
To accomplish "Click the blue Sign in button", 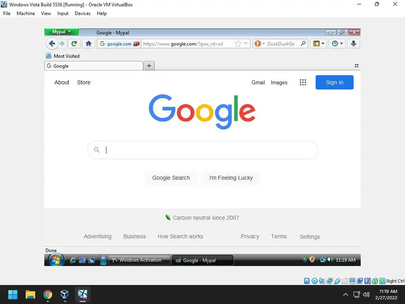I will click(x=335, y=82).
